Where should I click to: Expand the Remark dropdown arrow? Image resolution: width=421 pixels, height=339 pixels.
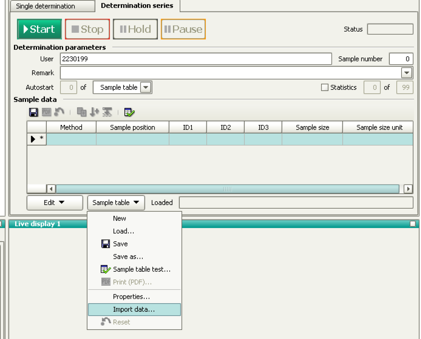[407, 73]
